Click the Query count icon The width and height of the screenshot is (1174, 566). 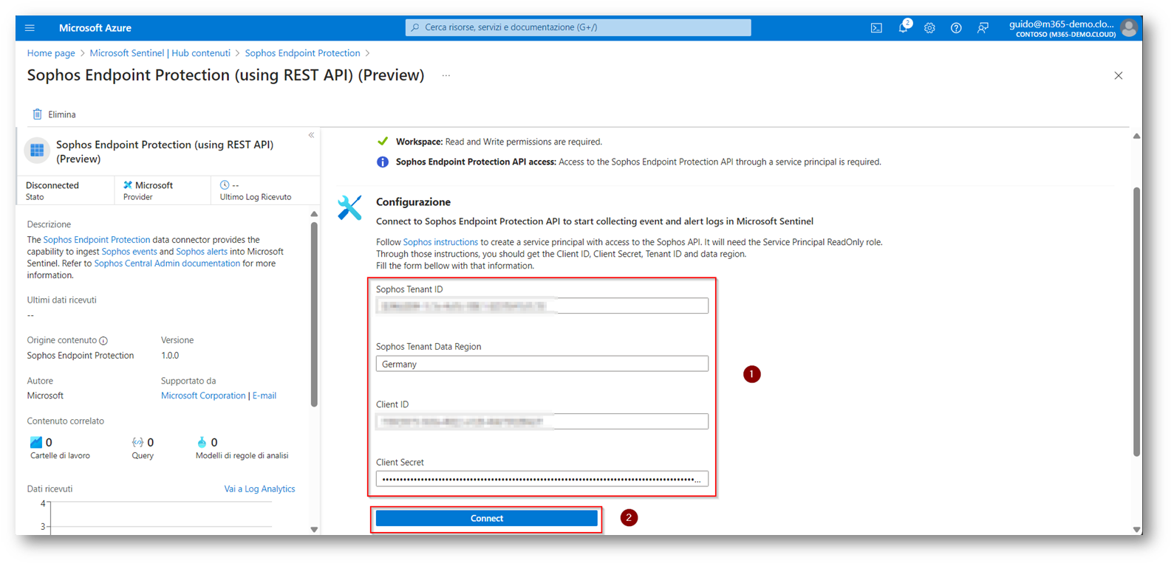coord(137,442)
